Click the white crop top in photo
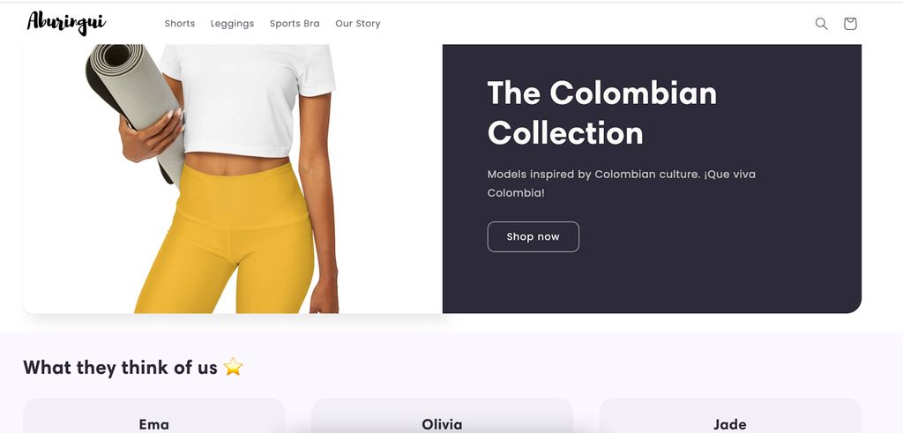903x433 pixels. [248, 98]
